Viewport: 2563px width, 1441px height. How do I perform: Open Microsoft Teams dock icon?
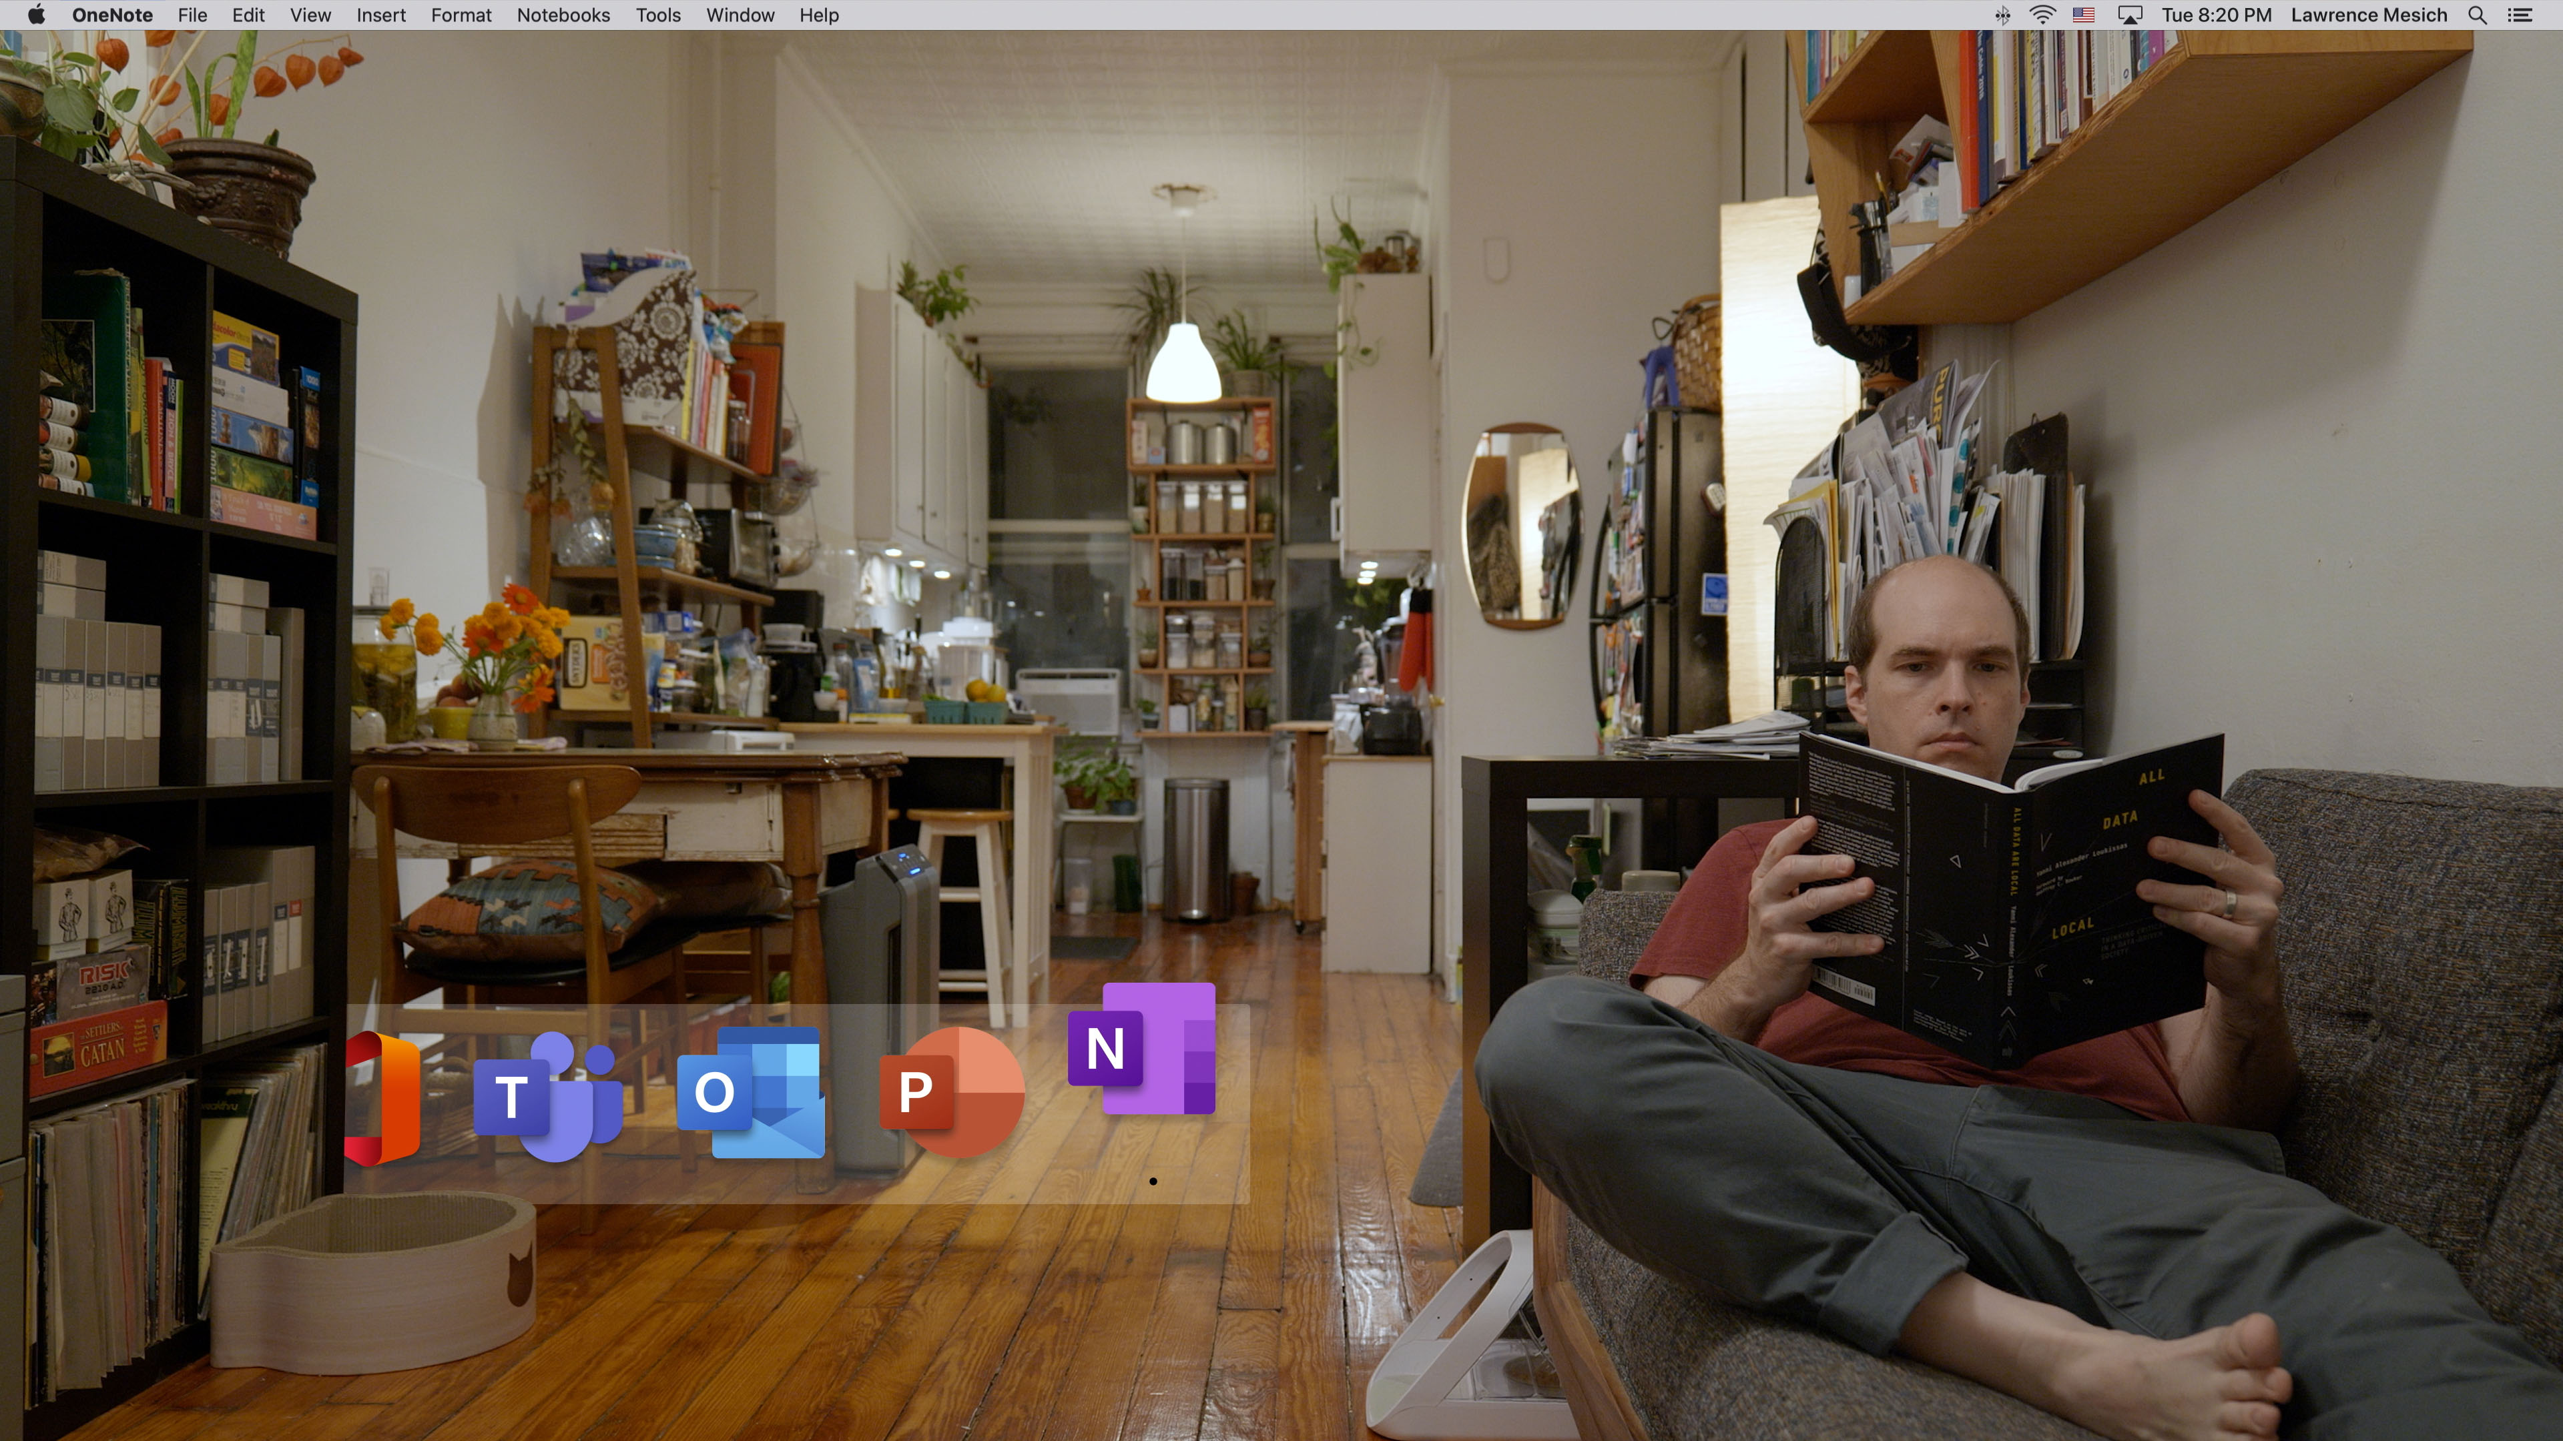pos(547,1097)
